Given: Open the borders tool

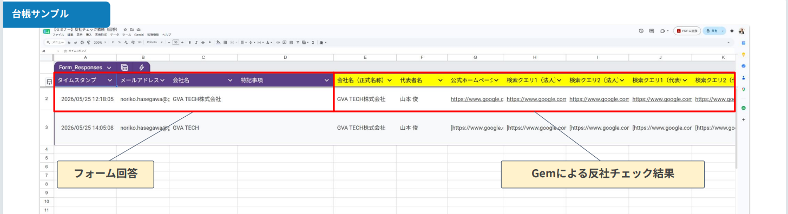Looking at the screenshot, I should tap(225, 42).
